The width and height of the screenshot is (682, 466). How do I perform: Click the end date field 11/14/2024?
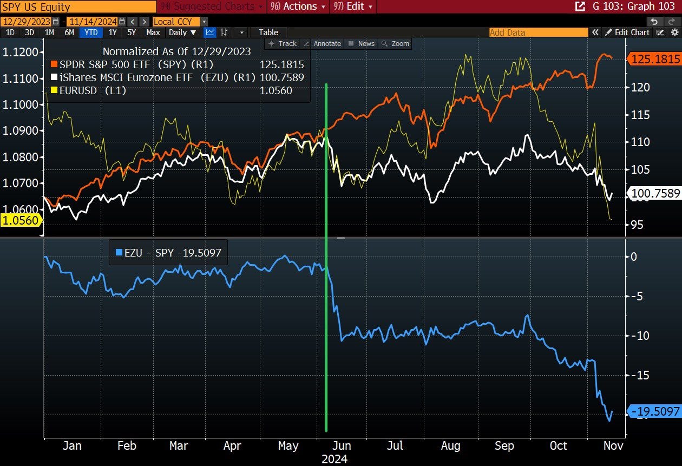93,22
